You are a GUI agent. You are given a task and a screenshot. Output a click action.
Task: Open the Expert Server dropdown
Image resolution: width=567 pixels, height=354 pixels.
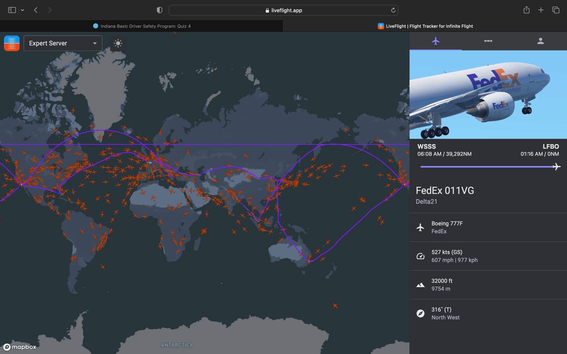pos(63,43)
